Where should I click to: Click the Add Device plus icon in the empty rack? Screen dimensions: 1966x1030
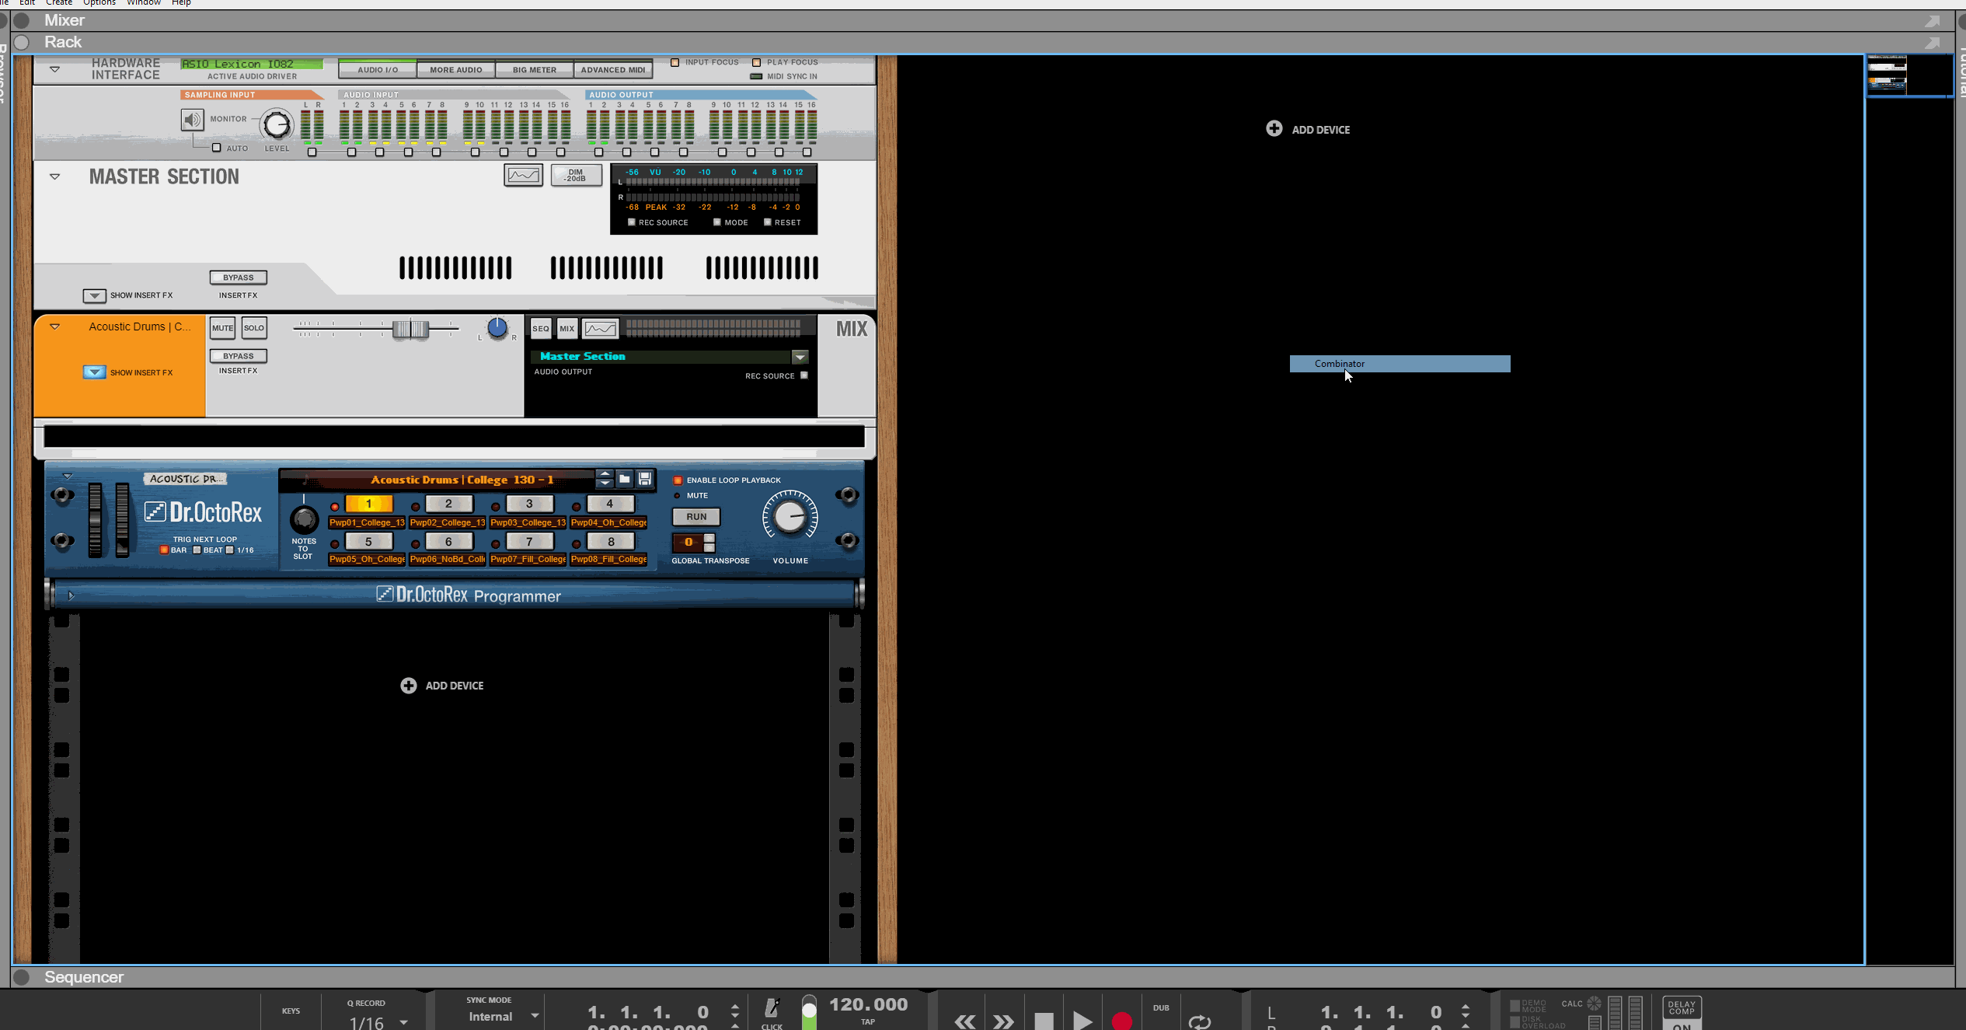click(1274, 129)
